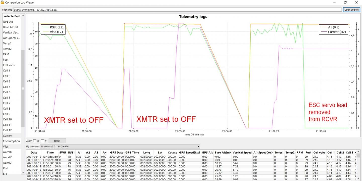Enable the Zoom Y checkbox

tap(42, 141)
